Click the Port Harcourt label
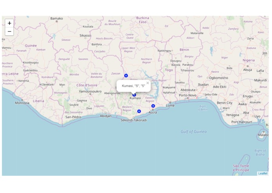This screenshot has height=193, width=272. [241, 122]
